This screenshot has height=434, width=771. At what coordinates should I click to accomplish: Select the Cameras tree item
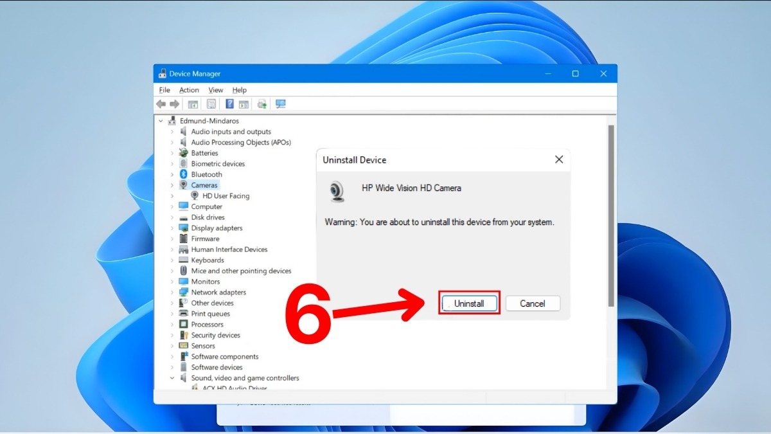204,185
